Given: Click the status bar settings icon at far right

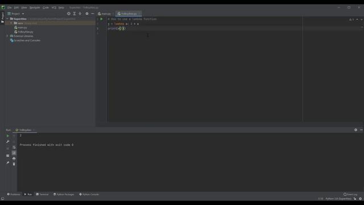Looking at the screenshot, I should coord(360,199).
